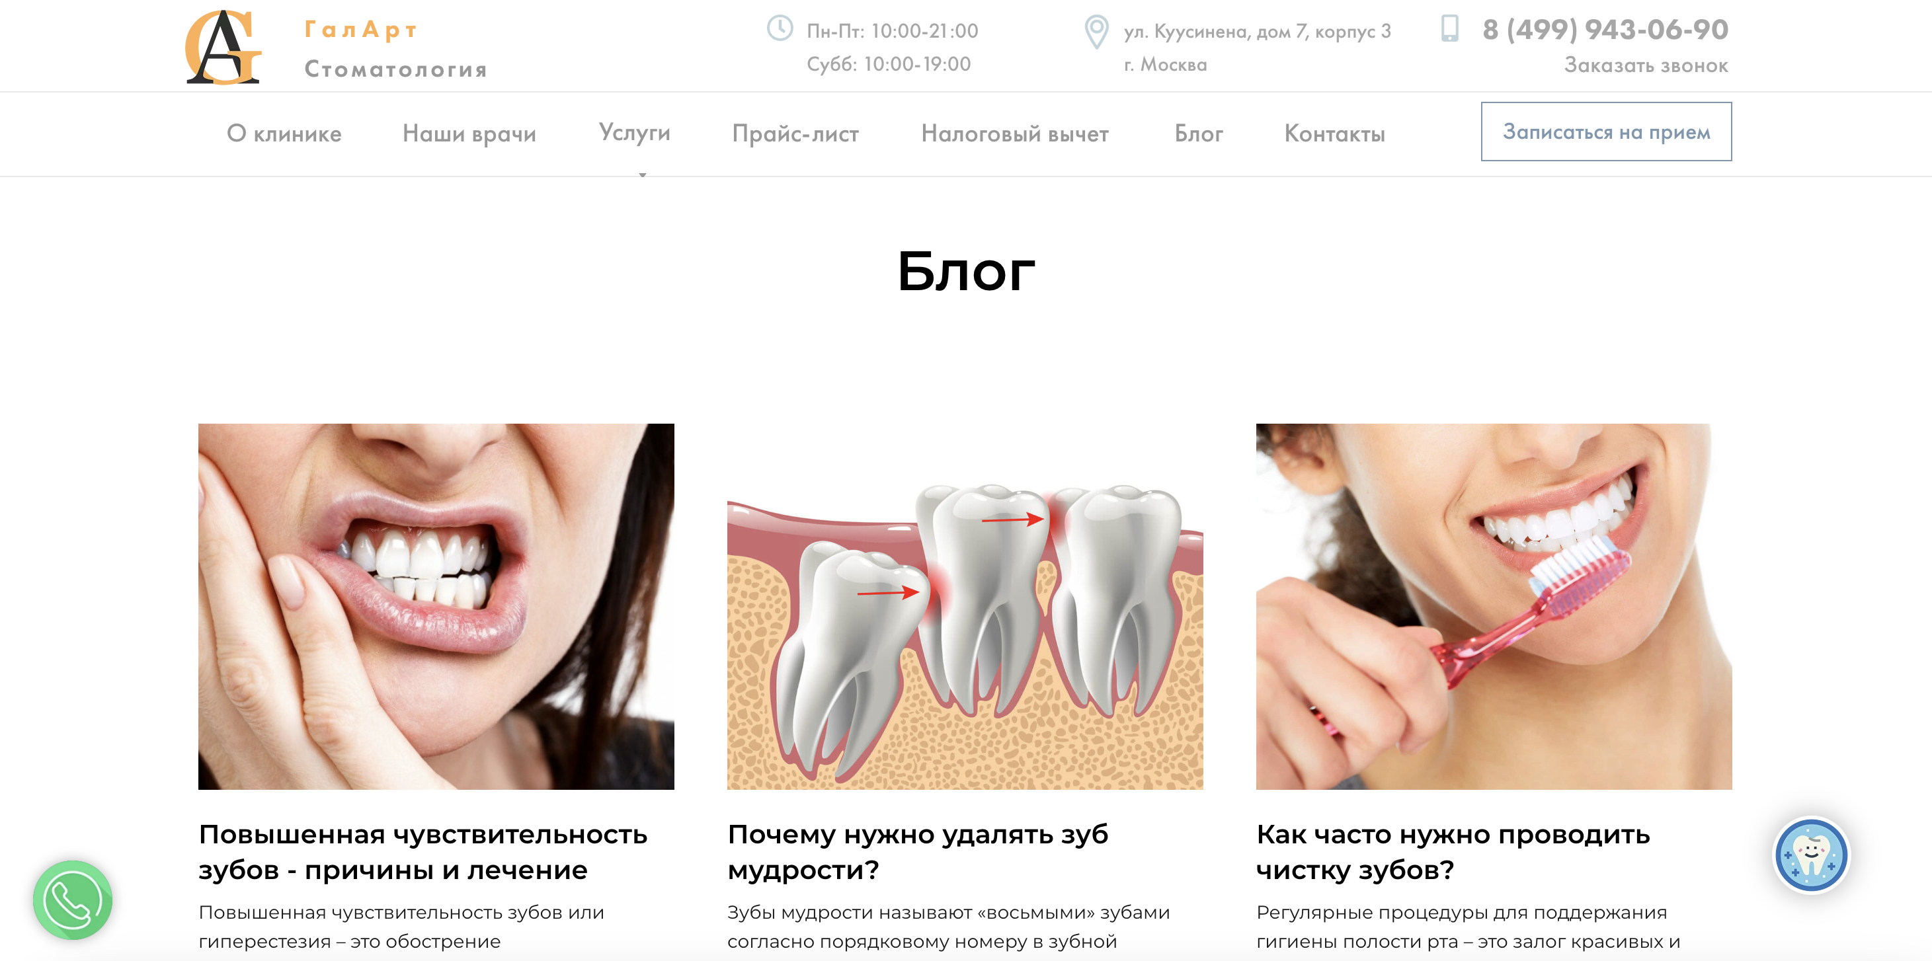1932x961 pixels.
Task: Navigate to Контакты page
Action: (x=1335, y=134)
